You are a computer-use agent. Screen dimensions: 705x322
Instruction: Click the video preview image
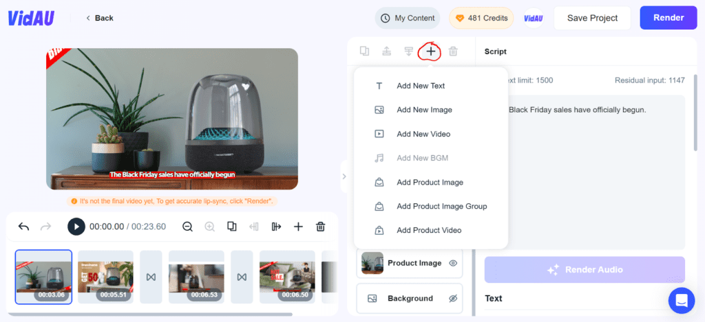pos(172,119)
